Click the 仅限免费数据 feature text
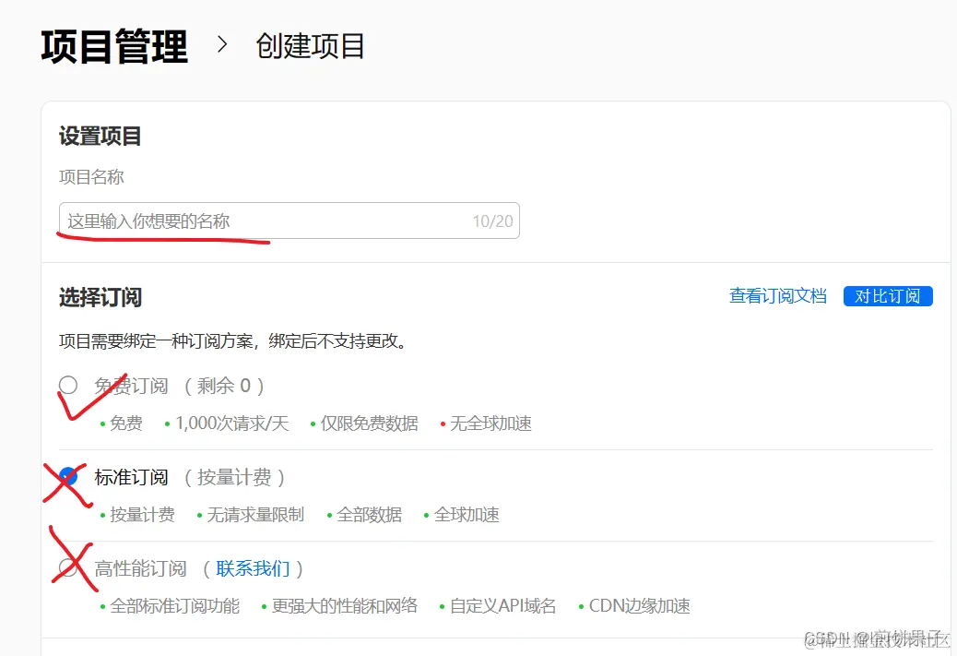This screenshot has height=656, width=957. [x=370, y=423]
